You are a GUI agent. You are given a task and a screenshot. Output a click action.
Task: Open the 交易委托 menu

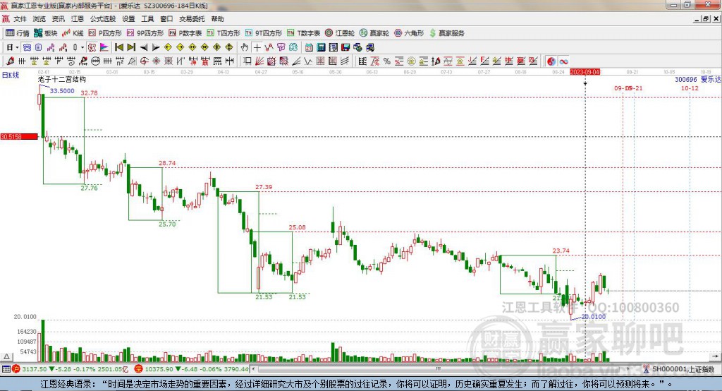tap(192, 19)
